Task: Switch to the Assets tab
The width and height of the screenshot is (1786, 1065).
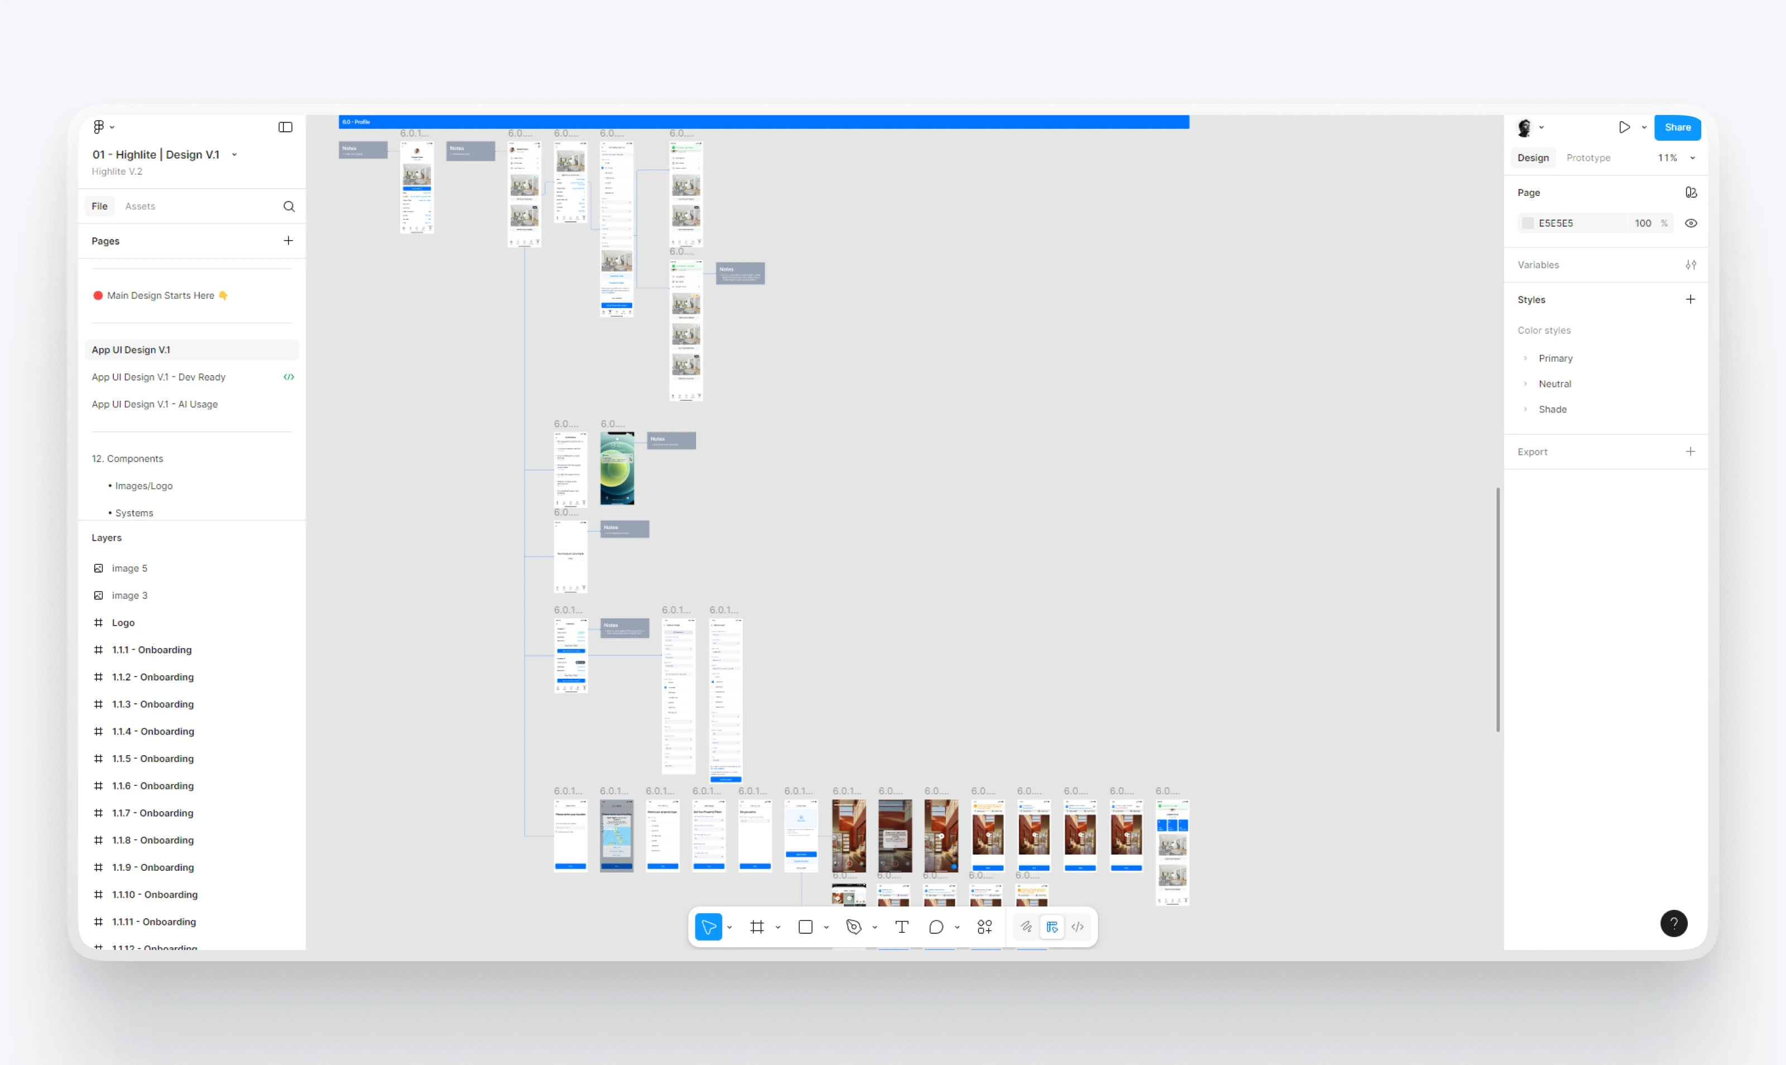Action: pos(140,207)
